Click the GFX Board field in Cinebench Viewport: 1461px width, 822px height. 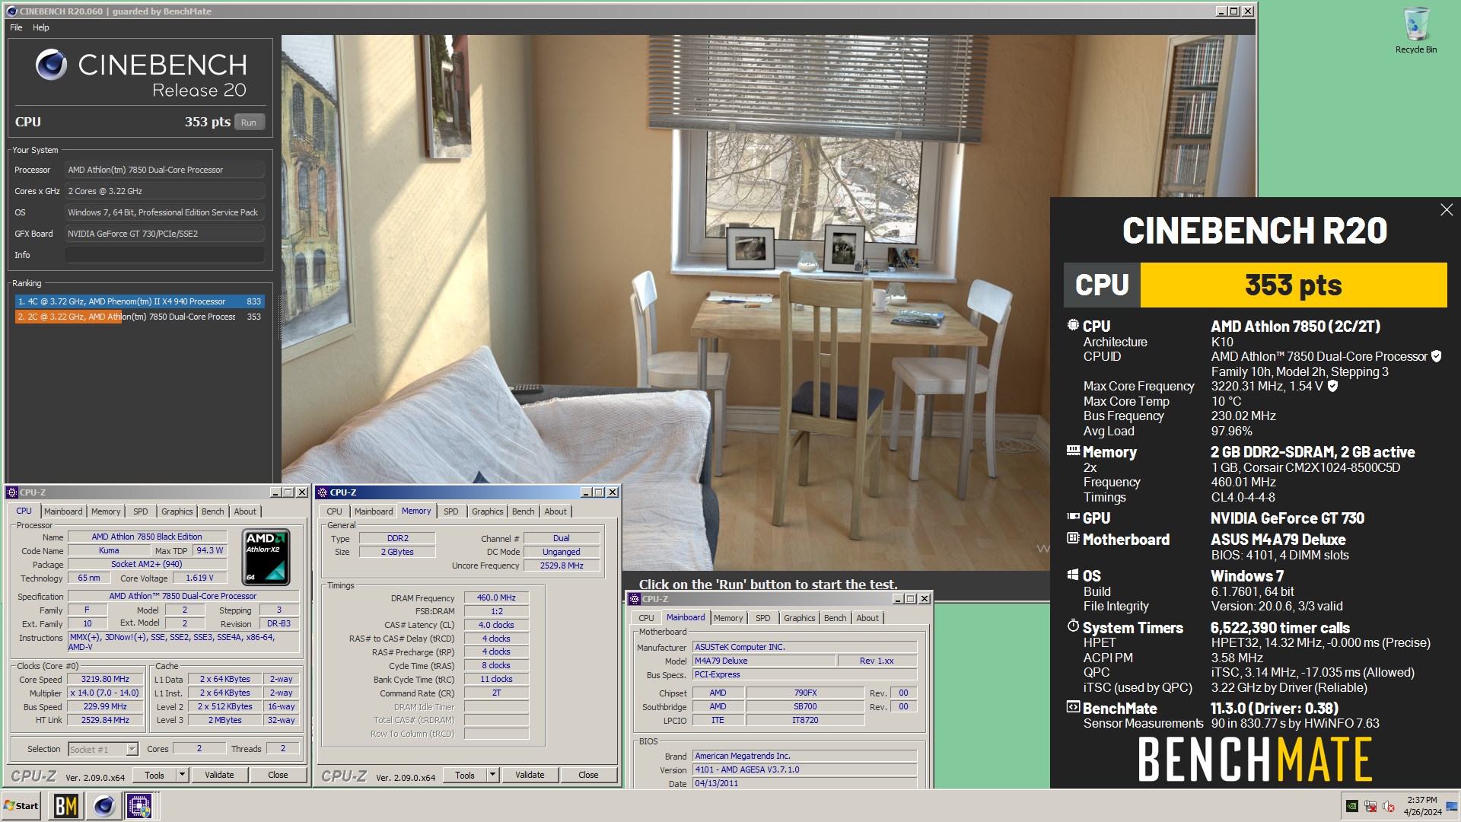tap(164, 234)
